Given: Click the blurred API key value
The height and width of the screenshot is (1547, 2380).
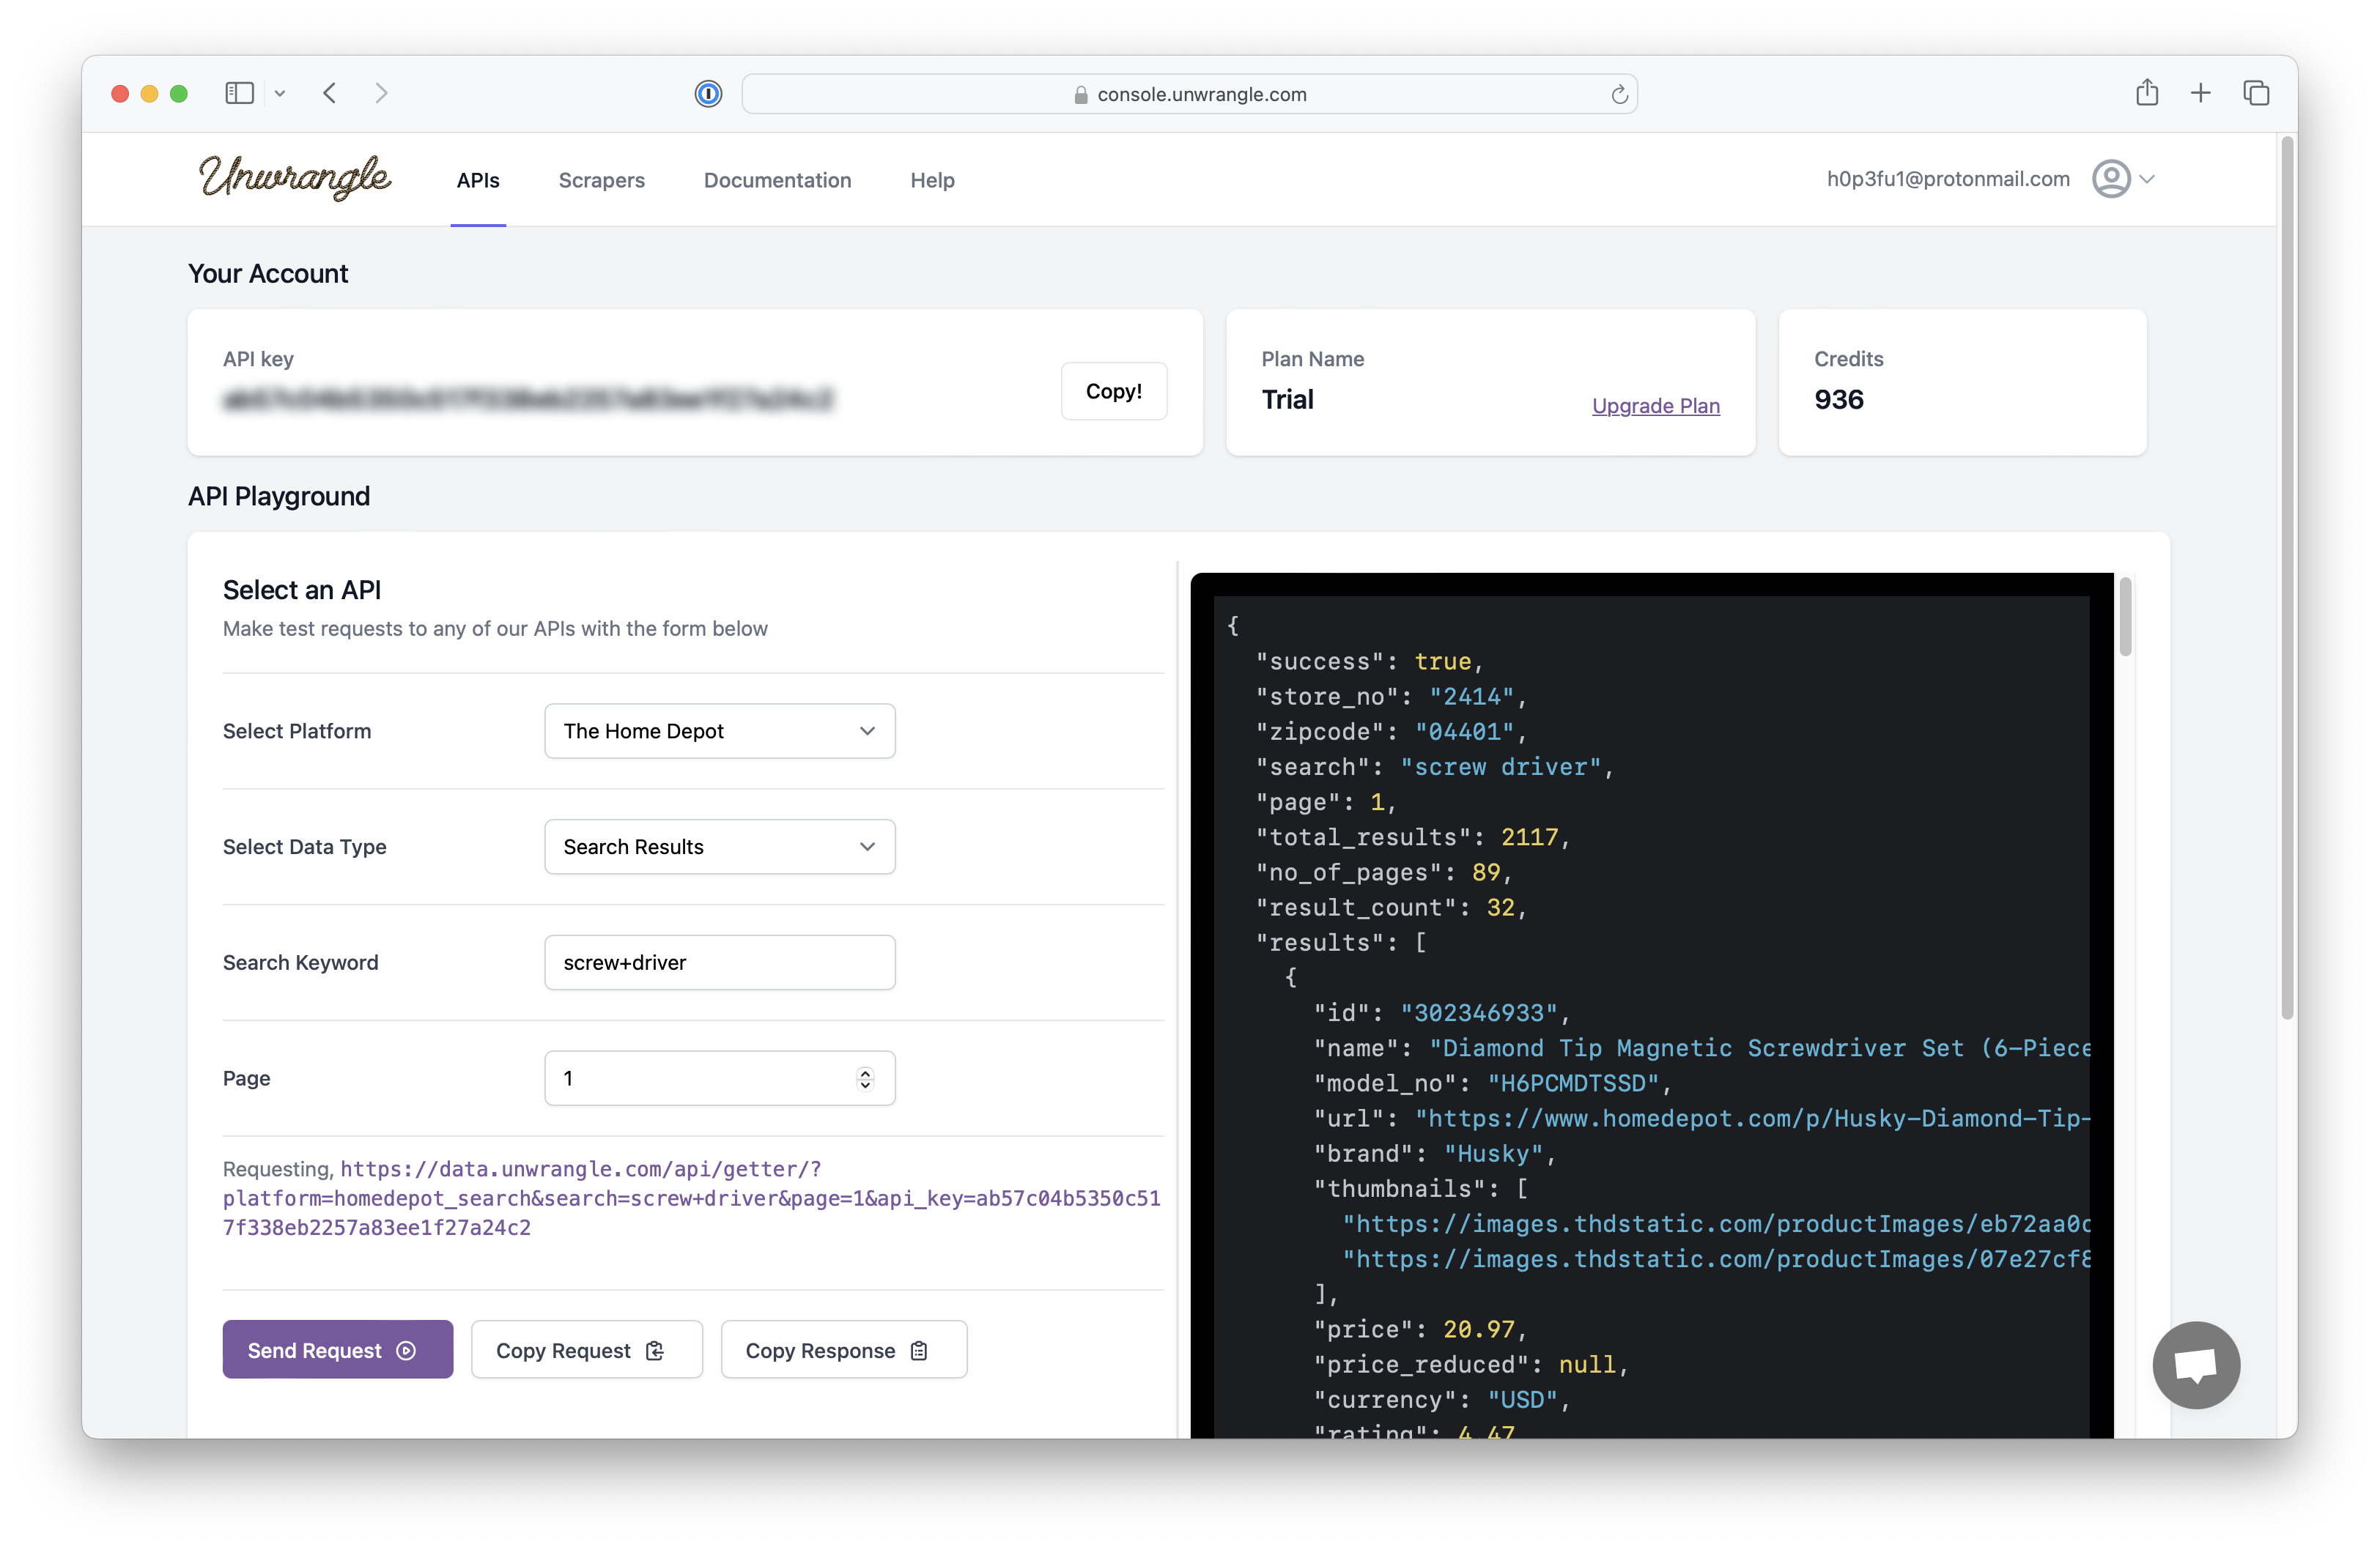Looking at the screenshot, I should tap(528, 400).
